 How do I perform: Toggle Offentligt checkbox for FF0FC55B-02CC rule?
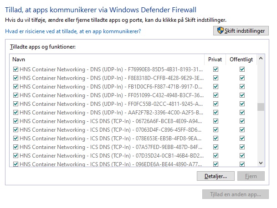242,104
